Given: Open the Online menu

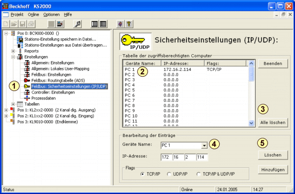Looking at the screenshot, I should [33, 15].
